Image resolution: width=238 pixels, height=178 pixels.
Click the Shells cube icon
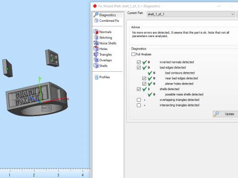coord(96,66)
